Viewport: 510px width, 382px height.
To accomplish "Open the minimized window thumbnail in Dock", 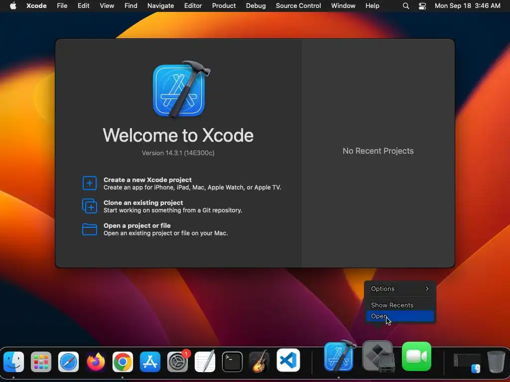I will (467, 363).
